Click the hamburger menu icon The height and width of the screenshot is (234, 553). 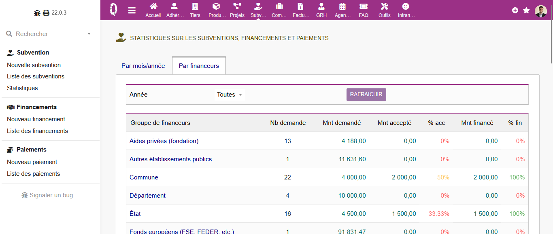[x=132, y=11]
